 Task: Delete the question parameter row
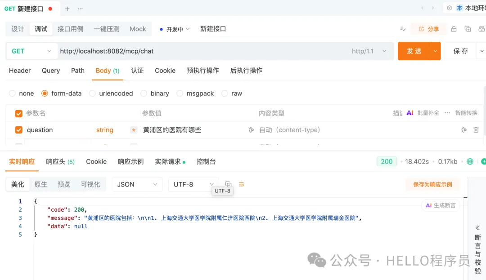click(476, 130)
